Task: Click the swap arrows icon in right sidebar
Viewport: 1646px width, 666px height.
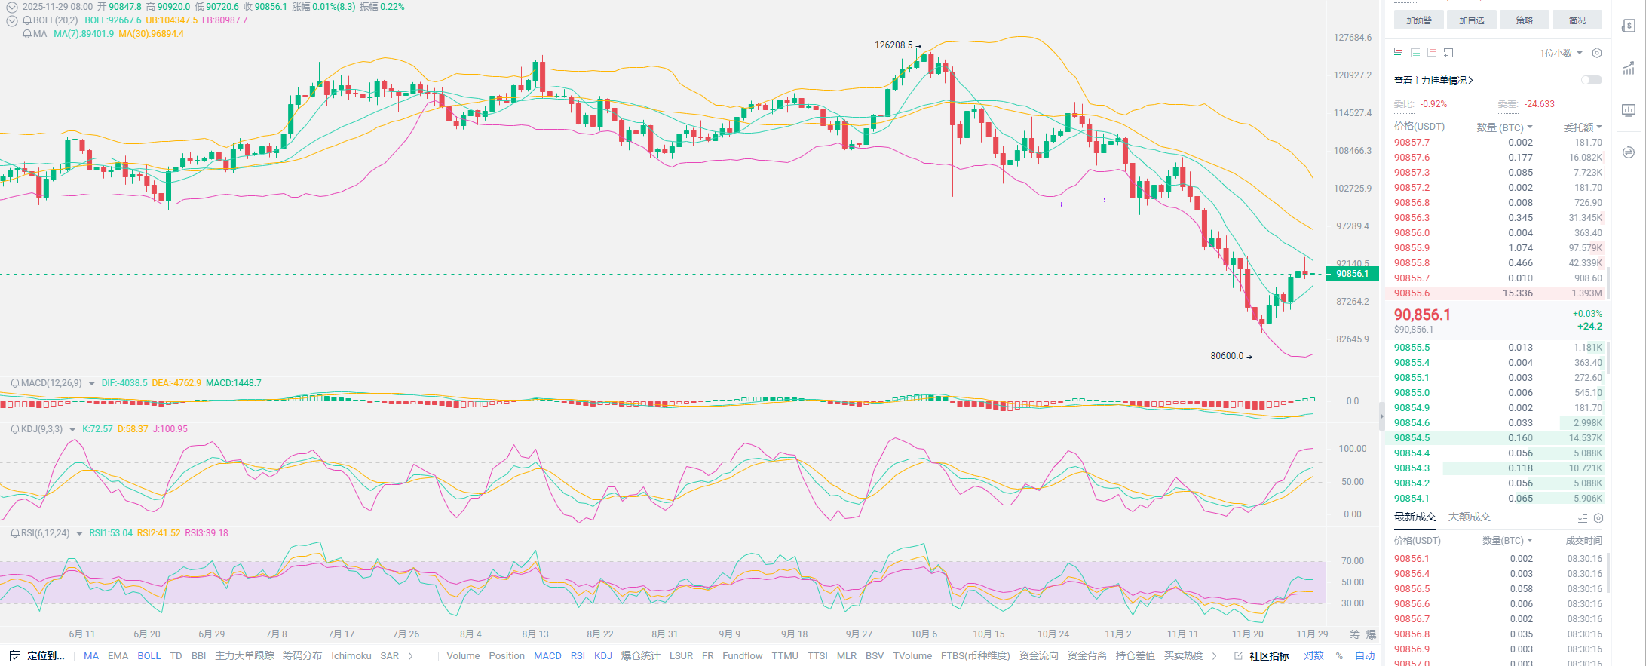Action: pos(1629,152)
